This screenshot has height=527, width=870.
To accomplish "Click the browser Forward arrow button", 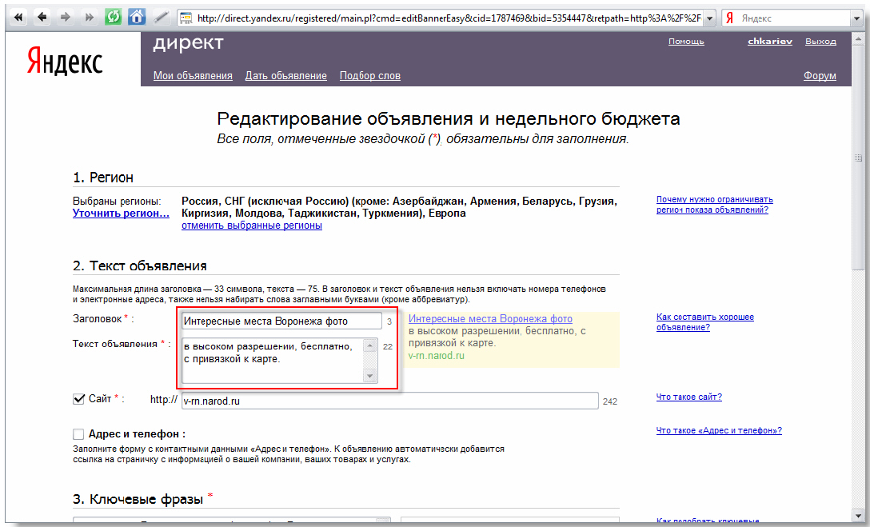I will pos(66,17).
